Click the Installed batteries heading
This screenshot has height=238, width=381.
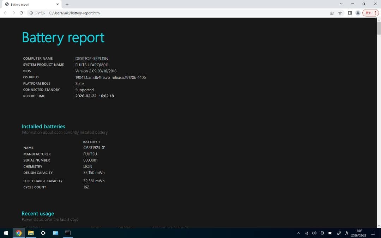point(43,126)
